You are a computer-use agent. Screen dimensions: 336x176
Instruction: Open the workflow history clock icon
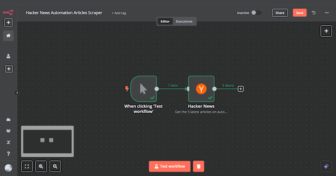coord(313,13)
